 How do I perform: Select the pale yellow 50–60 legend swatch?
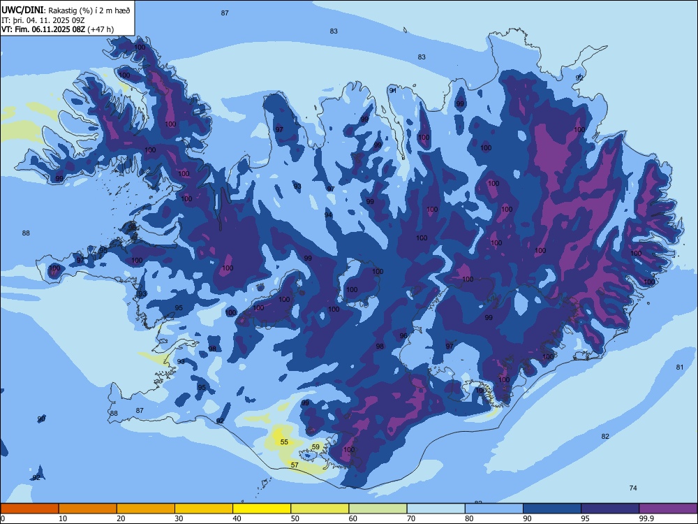(320, 509)
